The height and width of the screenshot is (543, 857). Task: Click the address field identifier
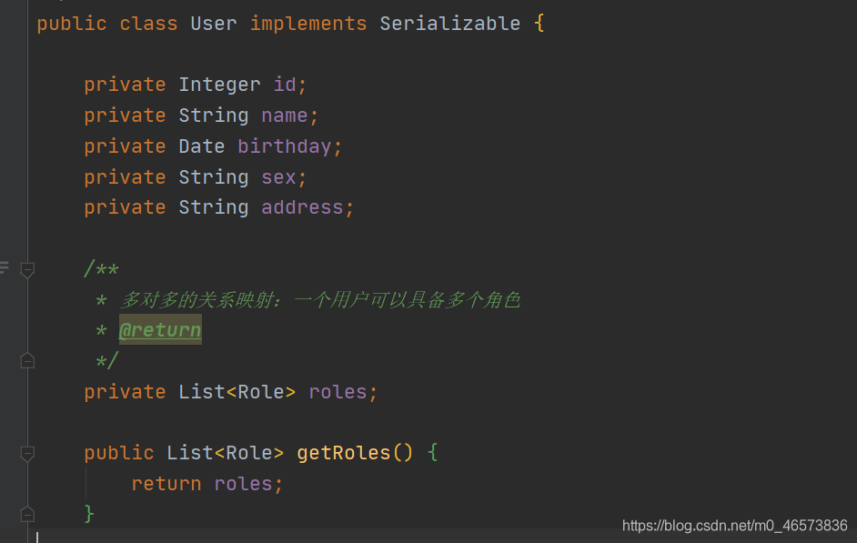302,207
